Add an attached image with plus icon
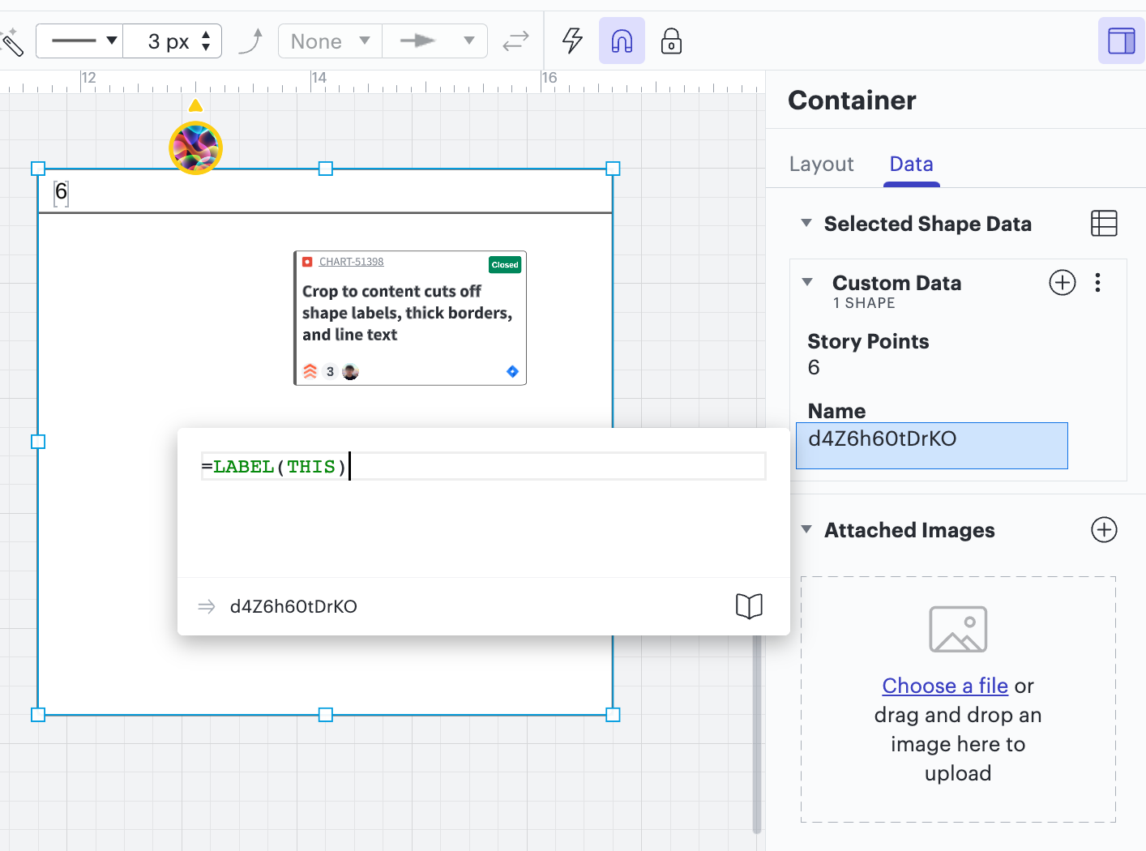 tap(1104, 529)
